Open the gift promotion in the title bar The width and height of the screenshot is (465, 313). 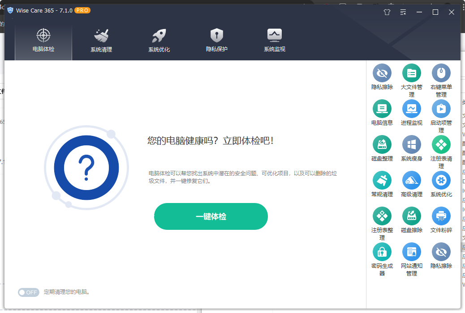click(387, 12)
